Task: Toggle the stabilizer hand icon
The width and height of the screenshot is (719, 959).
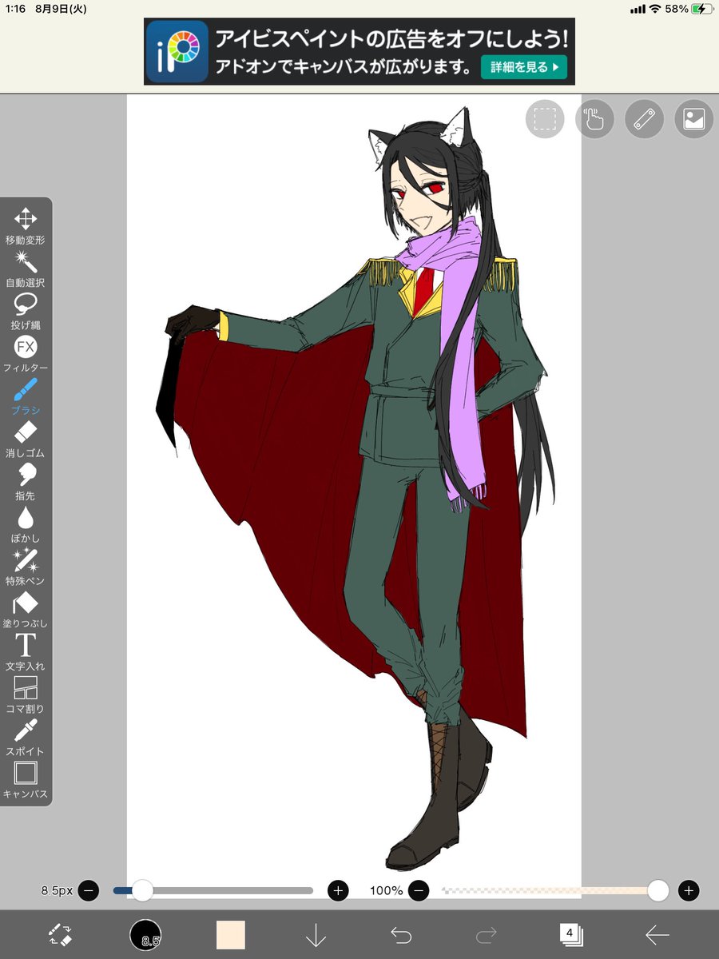Action: point(594,119)
